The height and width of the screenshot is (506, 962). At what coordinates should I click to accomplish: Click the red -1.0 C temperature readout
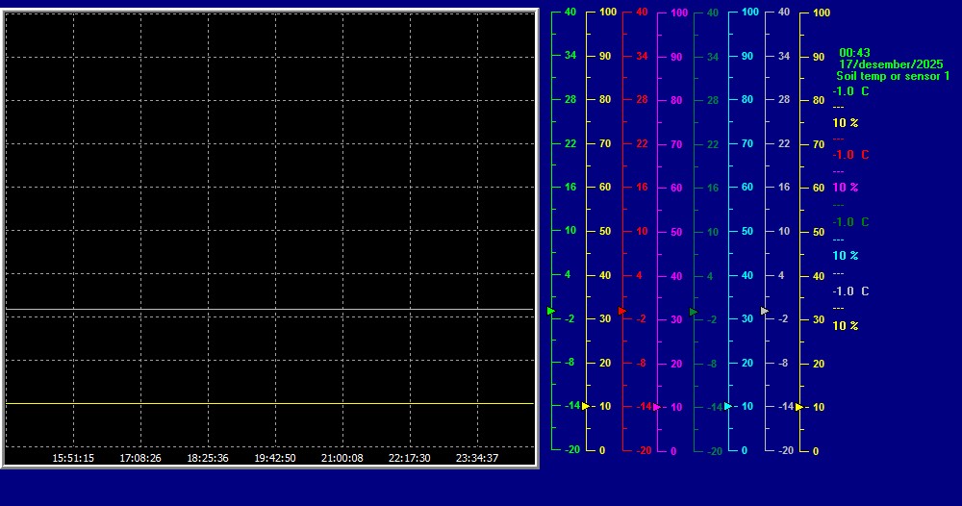tap(850, 155)
